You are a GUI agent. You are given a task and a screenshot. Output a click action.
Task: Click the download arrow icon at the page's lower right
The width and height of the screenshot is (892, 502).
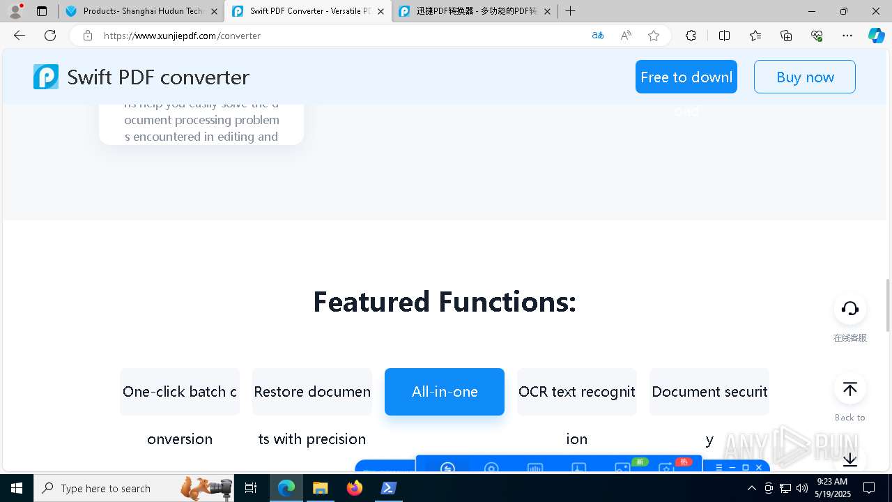[x=849, y=460]
